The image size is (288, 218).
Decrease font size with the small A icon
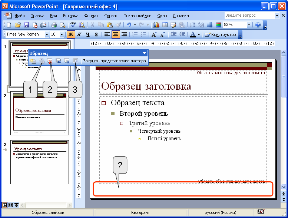163,34
